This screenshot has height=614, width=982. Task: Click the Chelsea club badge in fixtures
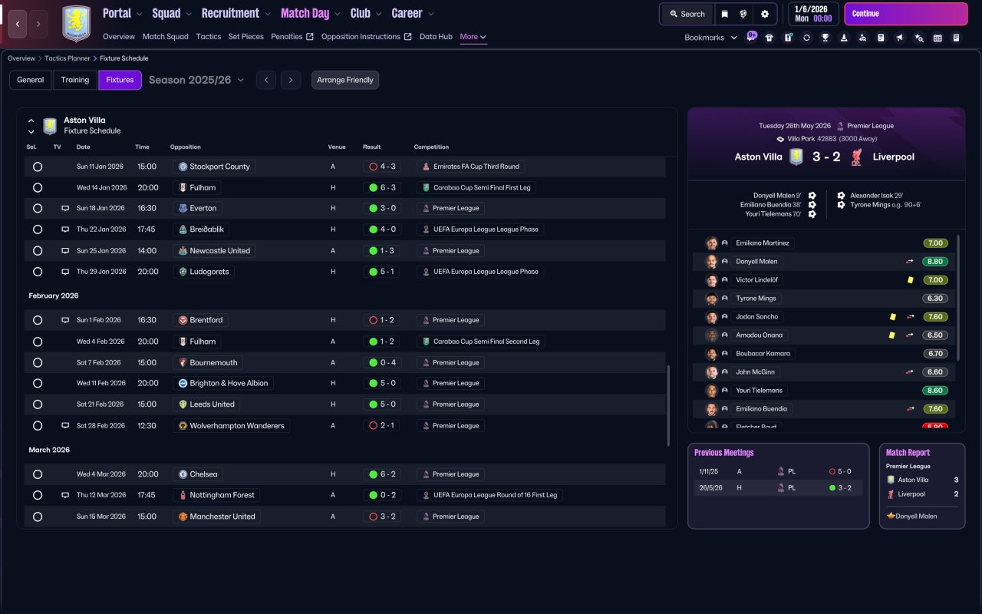183,474
